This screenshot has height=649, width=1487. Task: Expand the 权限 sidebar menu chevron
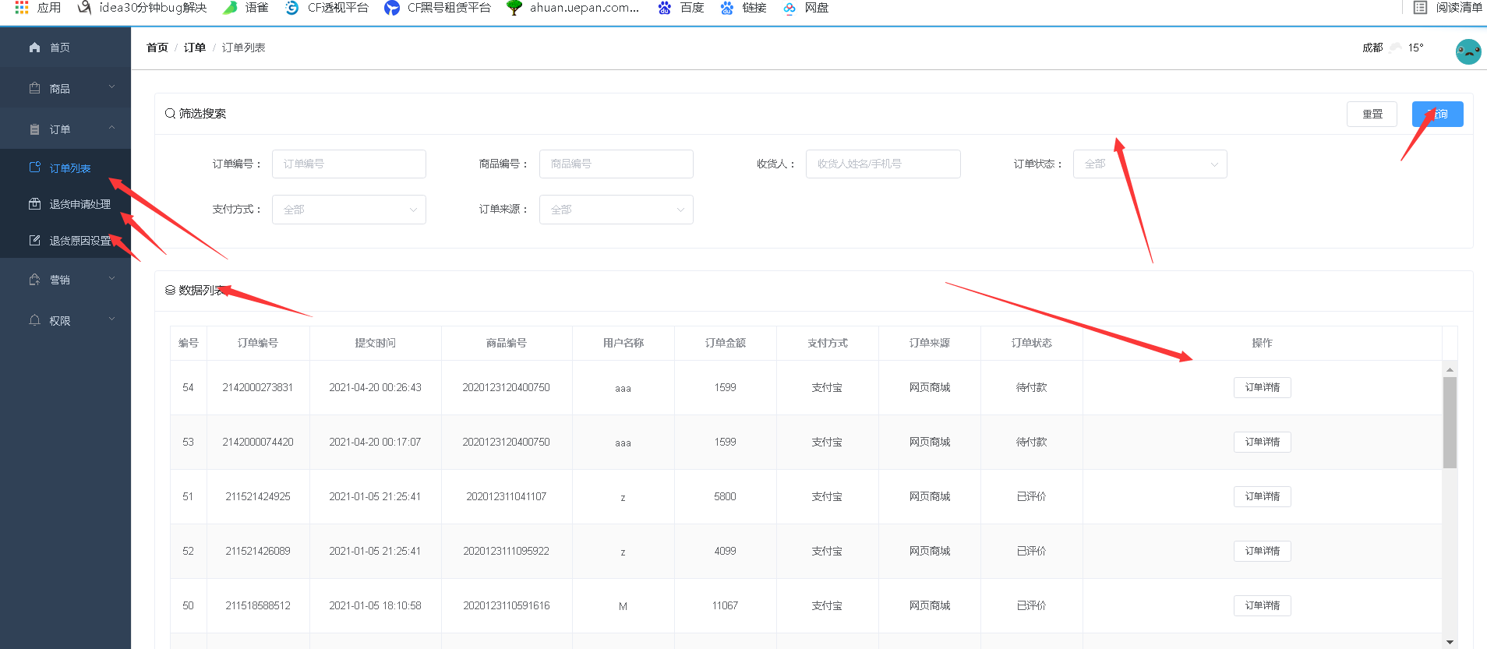pyautogui.click(x=111, y=319)
